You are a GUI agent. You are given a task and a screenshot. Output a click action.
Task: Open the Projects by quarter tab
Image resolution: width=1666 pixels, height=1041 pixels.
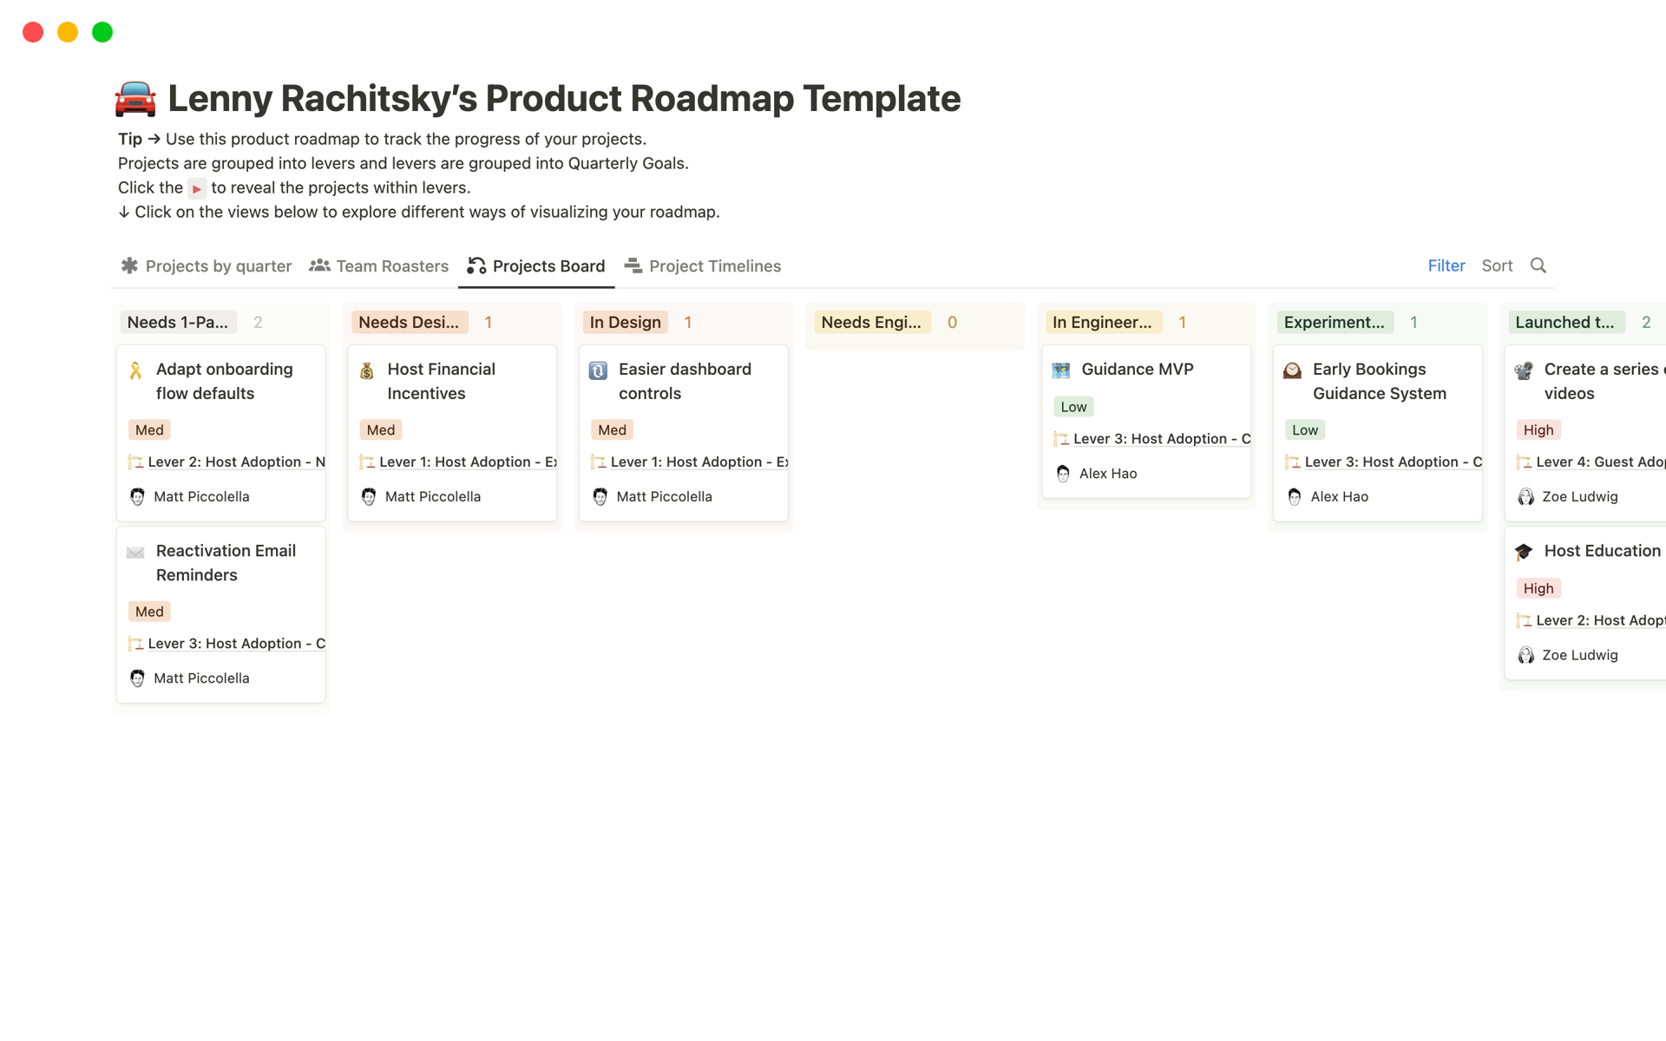207,266
